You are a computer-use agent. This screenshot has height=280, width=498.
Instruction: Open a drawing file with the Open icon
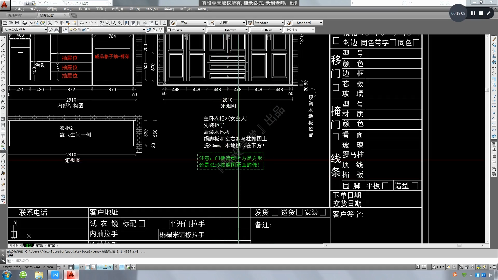11,23
